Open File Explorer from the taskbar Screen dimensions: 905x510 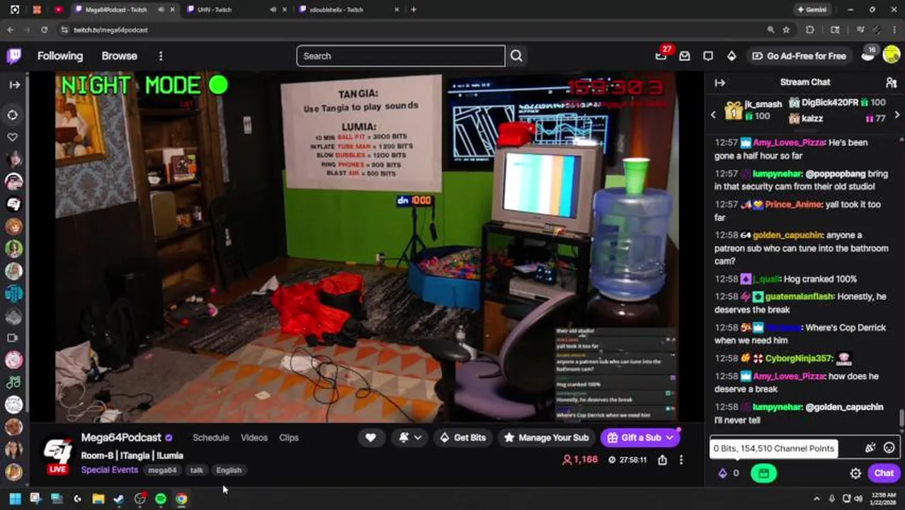98,499
